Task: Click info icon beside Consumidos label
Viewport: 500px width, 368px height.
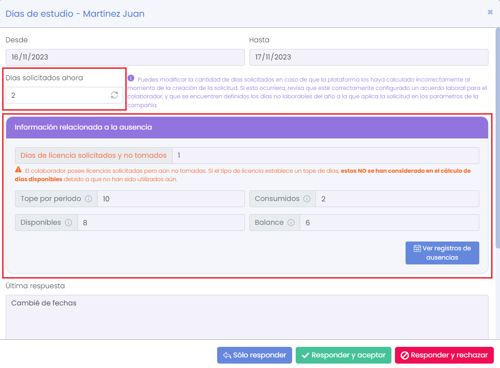Action: pyautogui.click(x=307, y=199)
